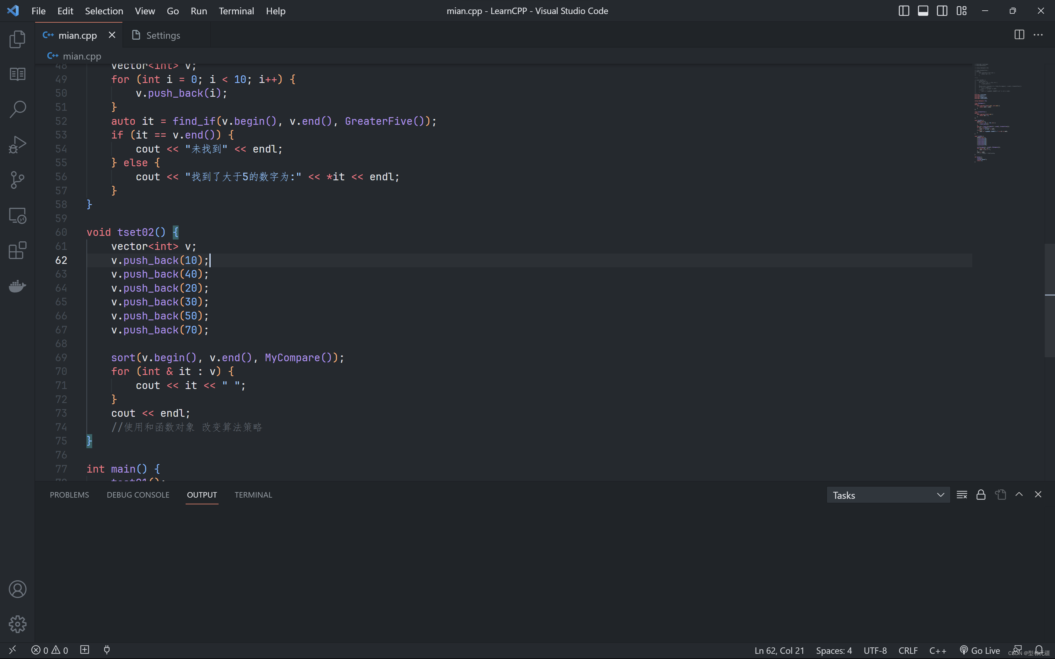Click line number 69 in the gutter
Screen dimensions: 1055x659
click(x=61, y=357)
